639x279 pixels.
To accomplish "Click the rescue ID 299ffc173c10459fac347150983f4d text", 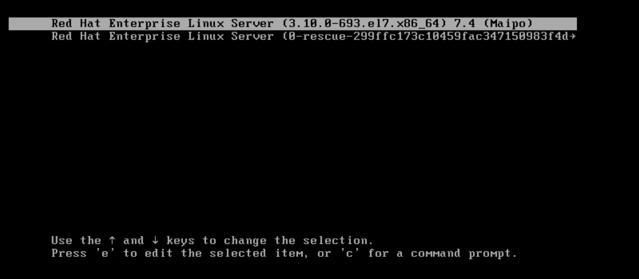I will pos(461,36).
